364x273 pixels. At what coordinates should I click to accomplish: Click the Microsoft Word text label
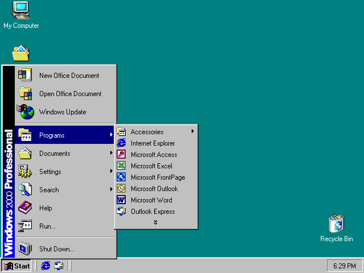pyautogui.click(x=151, y=200)
